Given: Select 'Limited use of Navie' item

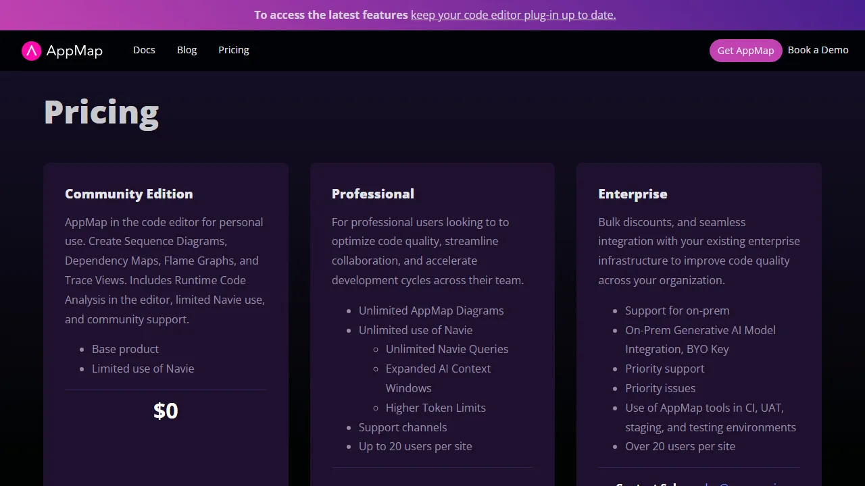Looking at the screenshot, I should click(143, 369).
